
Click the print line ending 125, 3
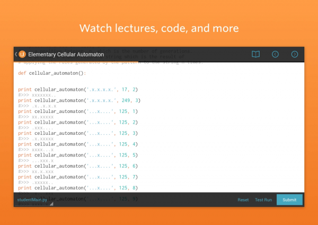[78, 133]
